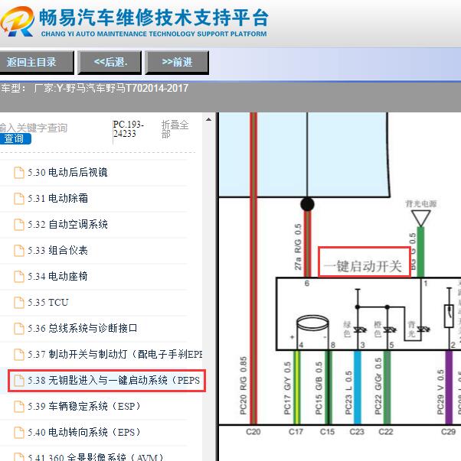Click the 返回主目录 button
Screen dimensions: 461x461
pyautogui.click(x=36, y=62)
